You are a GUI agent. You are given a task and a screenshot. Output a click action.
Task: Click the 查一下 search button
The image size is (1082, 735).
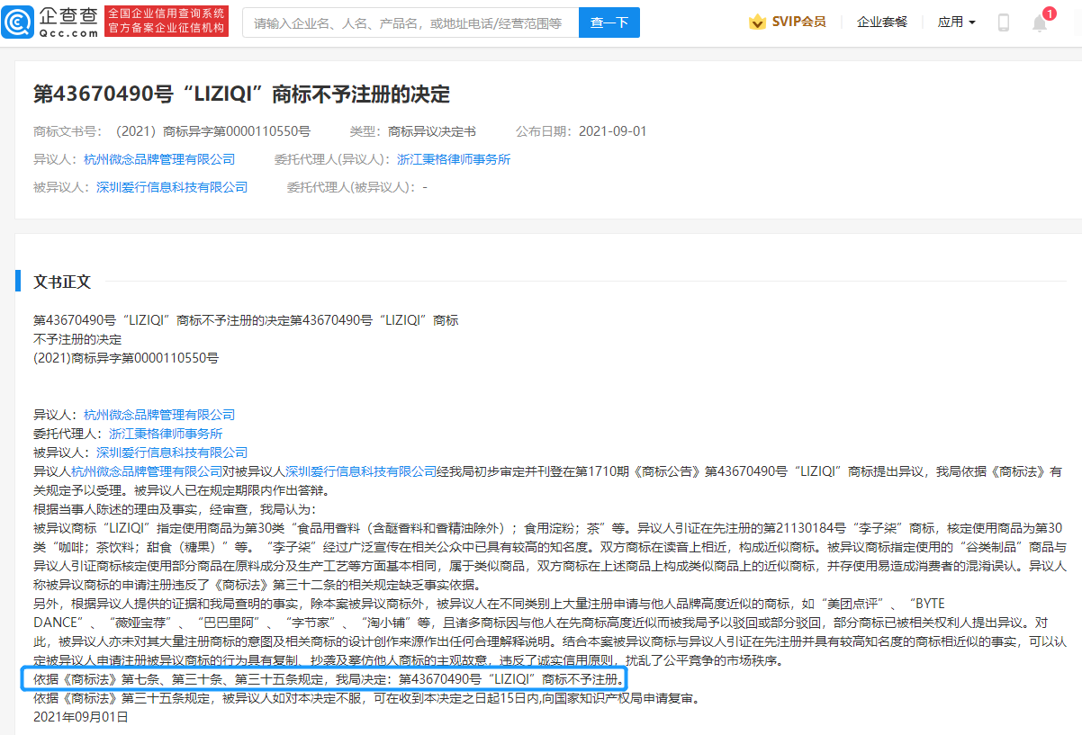pos(609,22)
